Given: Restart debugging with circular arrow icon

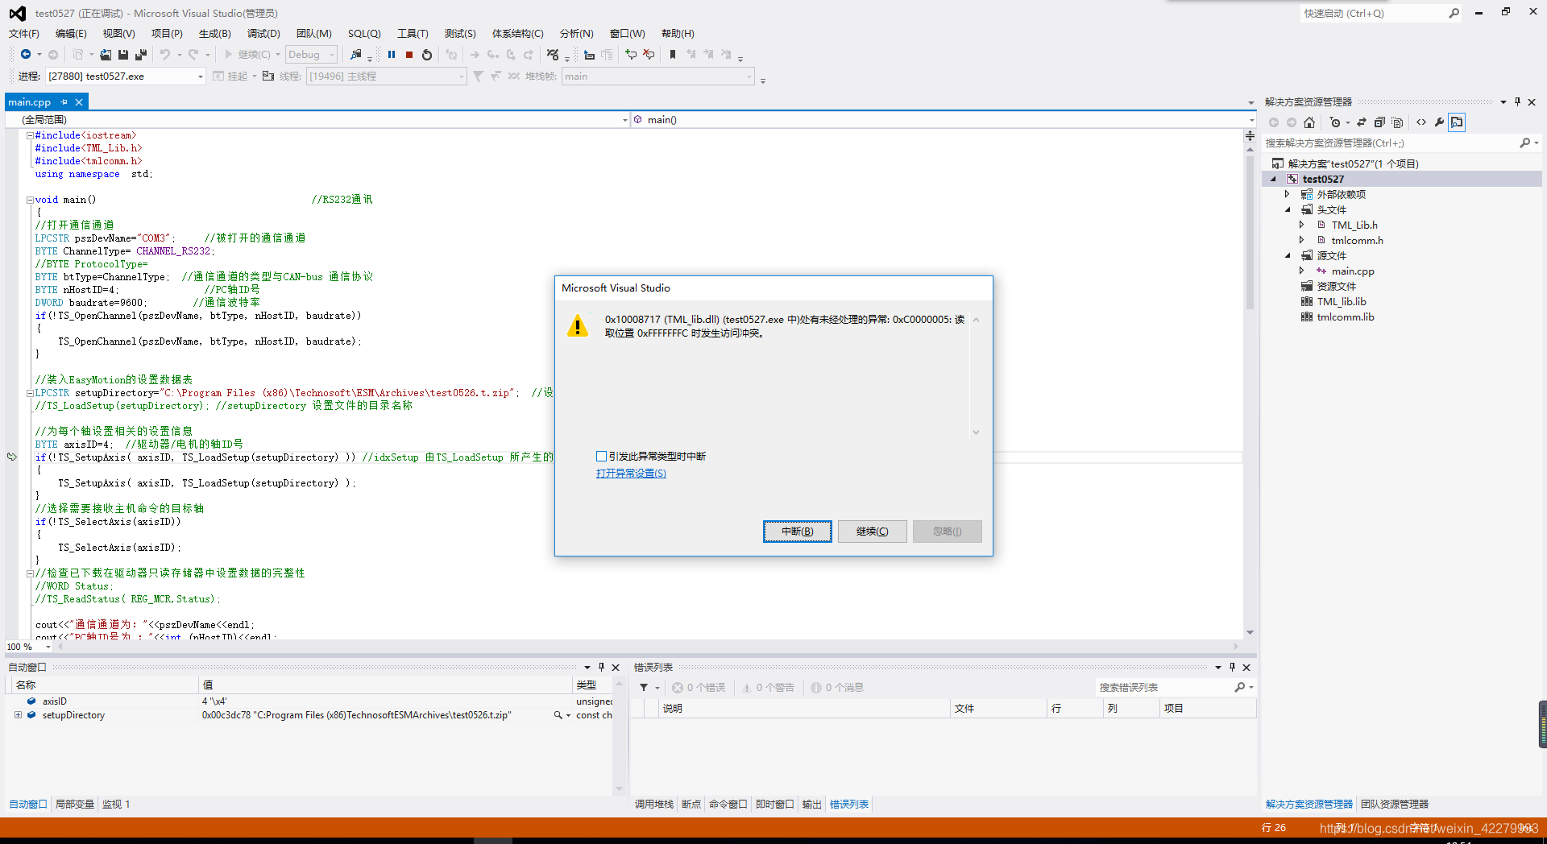Looking at the screenshot, I should click(427, 55).
